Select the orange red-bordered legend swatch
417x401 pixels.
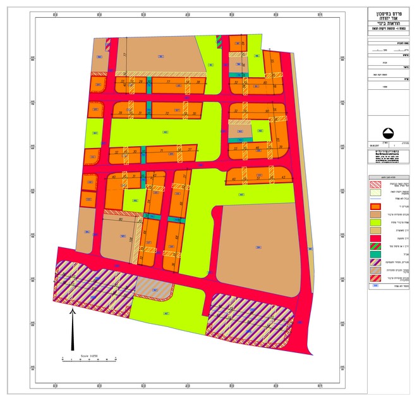pyautogui.click(x=375, y=206)
